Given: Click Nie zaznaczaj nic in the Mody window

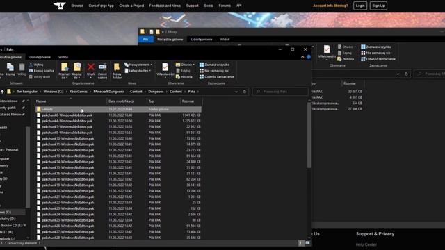Looking at the screenshot, I should [375, 53].
